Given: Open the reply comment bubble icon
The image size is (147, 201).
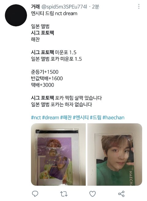Looking at the screenshot, I should point(35,194).
